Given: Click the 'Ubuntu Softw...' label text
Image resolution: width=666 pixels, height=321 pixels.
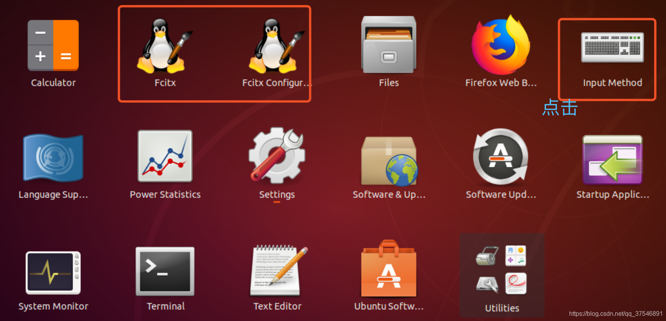Looking at the screenshot, I should [389, 306].
